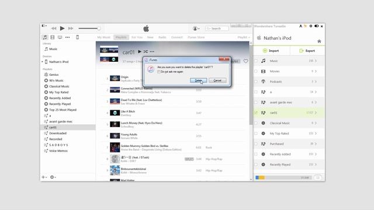Check the 'Do not ask me again' checkbox

159,72
